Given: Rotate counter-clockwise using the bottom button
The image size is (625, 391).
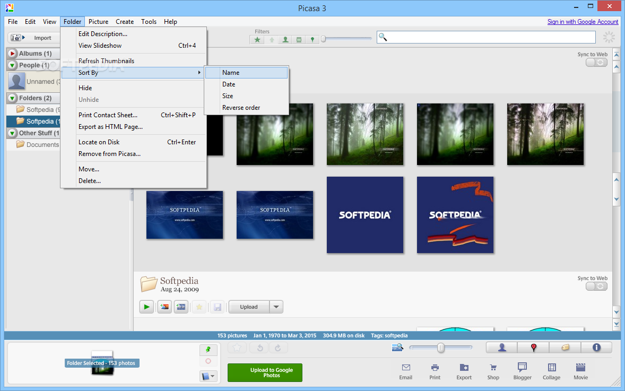Looking at the screenshot, I should (260, 347).
